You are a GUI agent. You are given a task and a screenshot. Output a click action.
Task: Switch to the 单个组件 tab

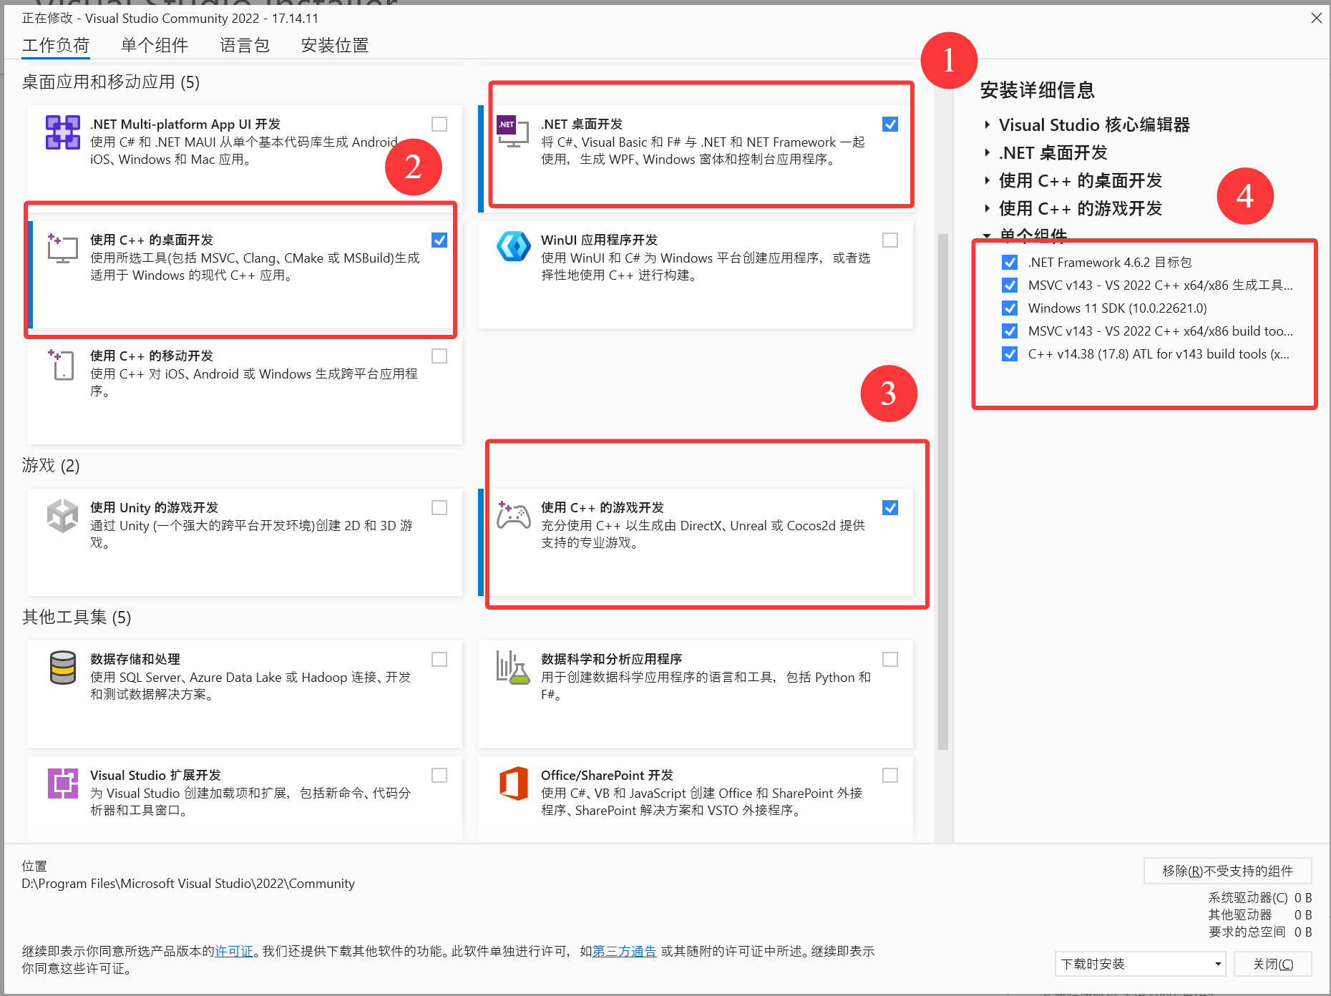coord(155,46)
